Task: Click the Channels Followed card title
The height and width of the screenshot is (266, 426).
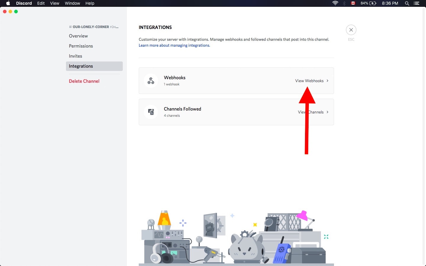Action: coord(183,109)
